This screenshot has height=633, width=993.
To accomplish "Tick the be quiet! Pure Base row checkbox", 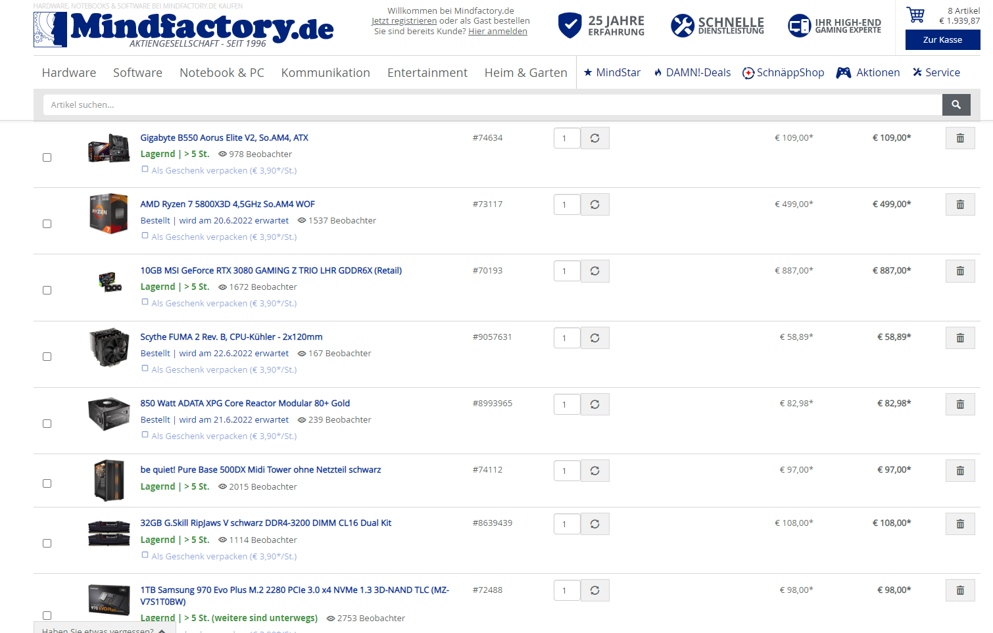I will (x=47, y=484).
